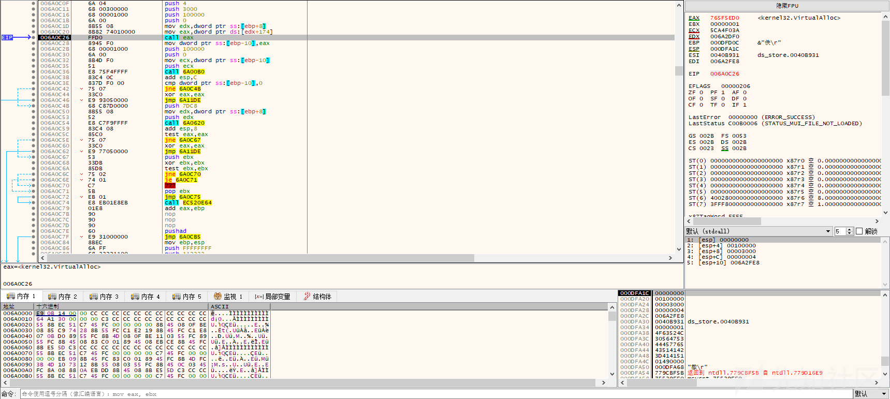Viewport: 890px width, 399px height.
Task: Decrease argument count with stepper down arrow
Action: tap(850, 233)
